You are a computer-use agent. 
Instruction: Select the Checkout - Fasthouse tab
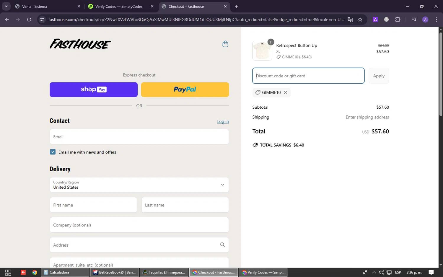[x=194, y=6]
